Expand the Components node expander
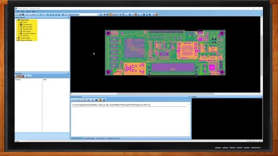 [x=19, y=25]
